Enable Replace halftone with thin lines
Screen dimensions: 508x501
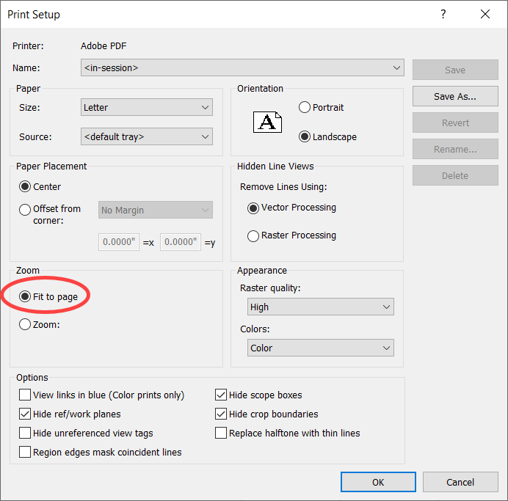click(x=221, y=434)
